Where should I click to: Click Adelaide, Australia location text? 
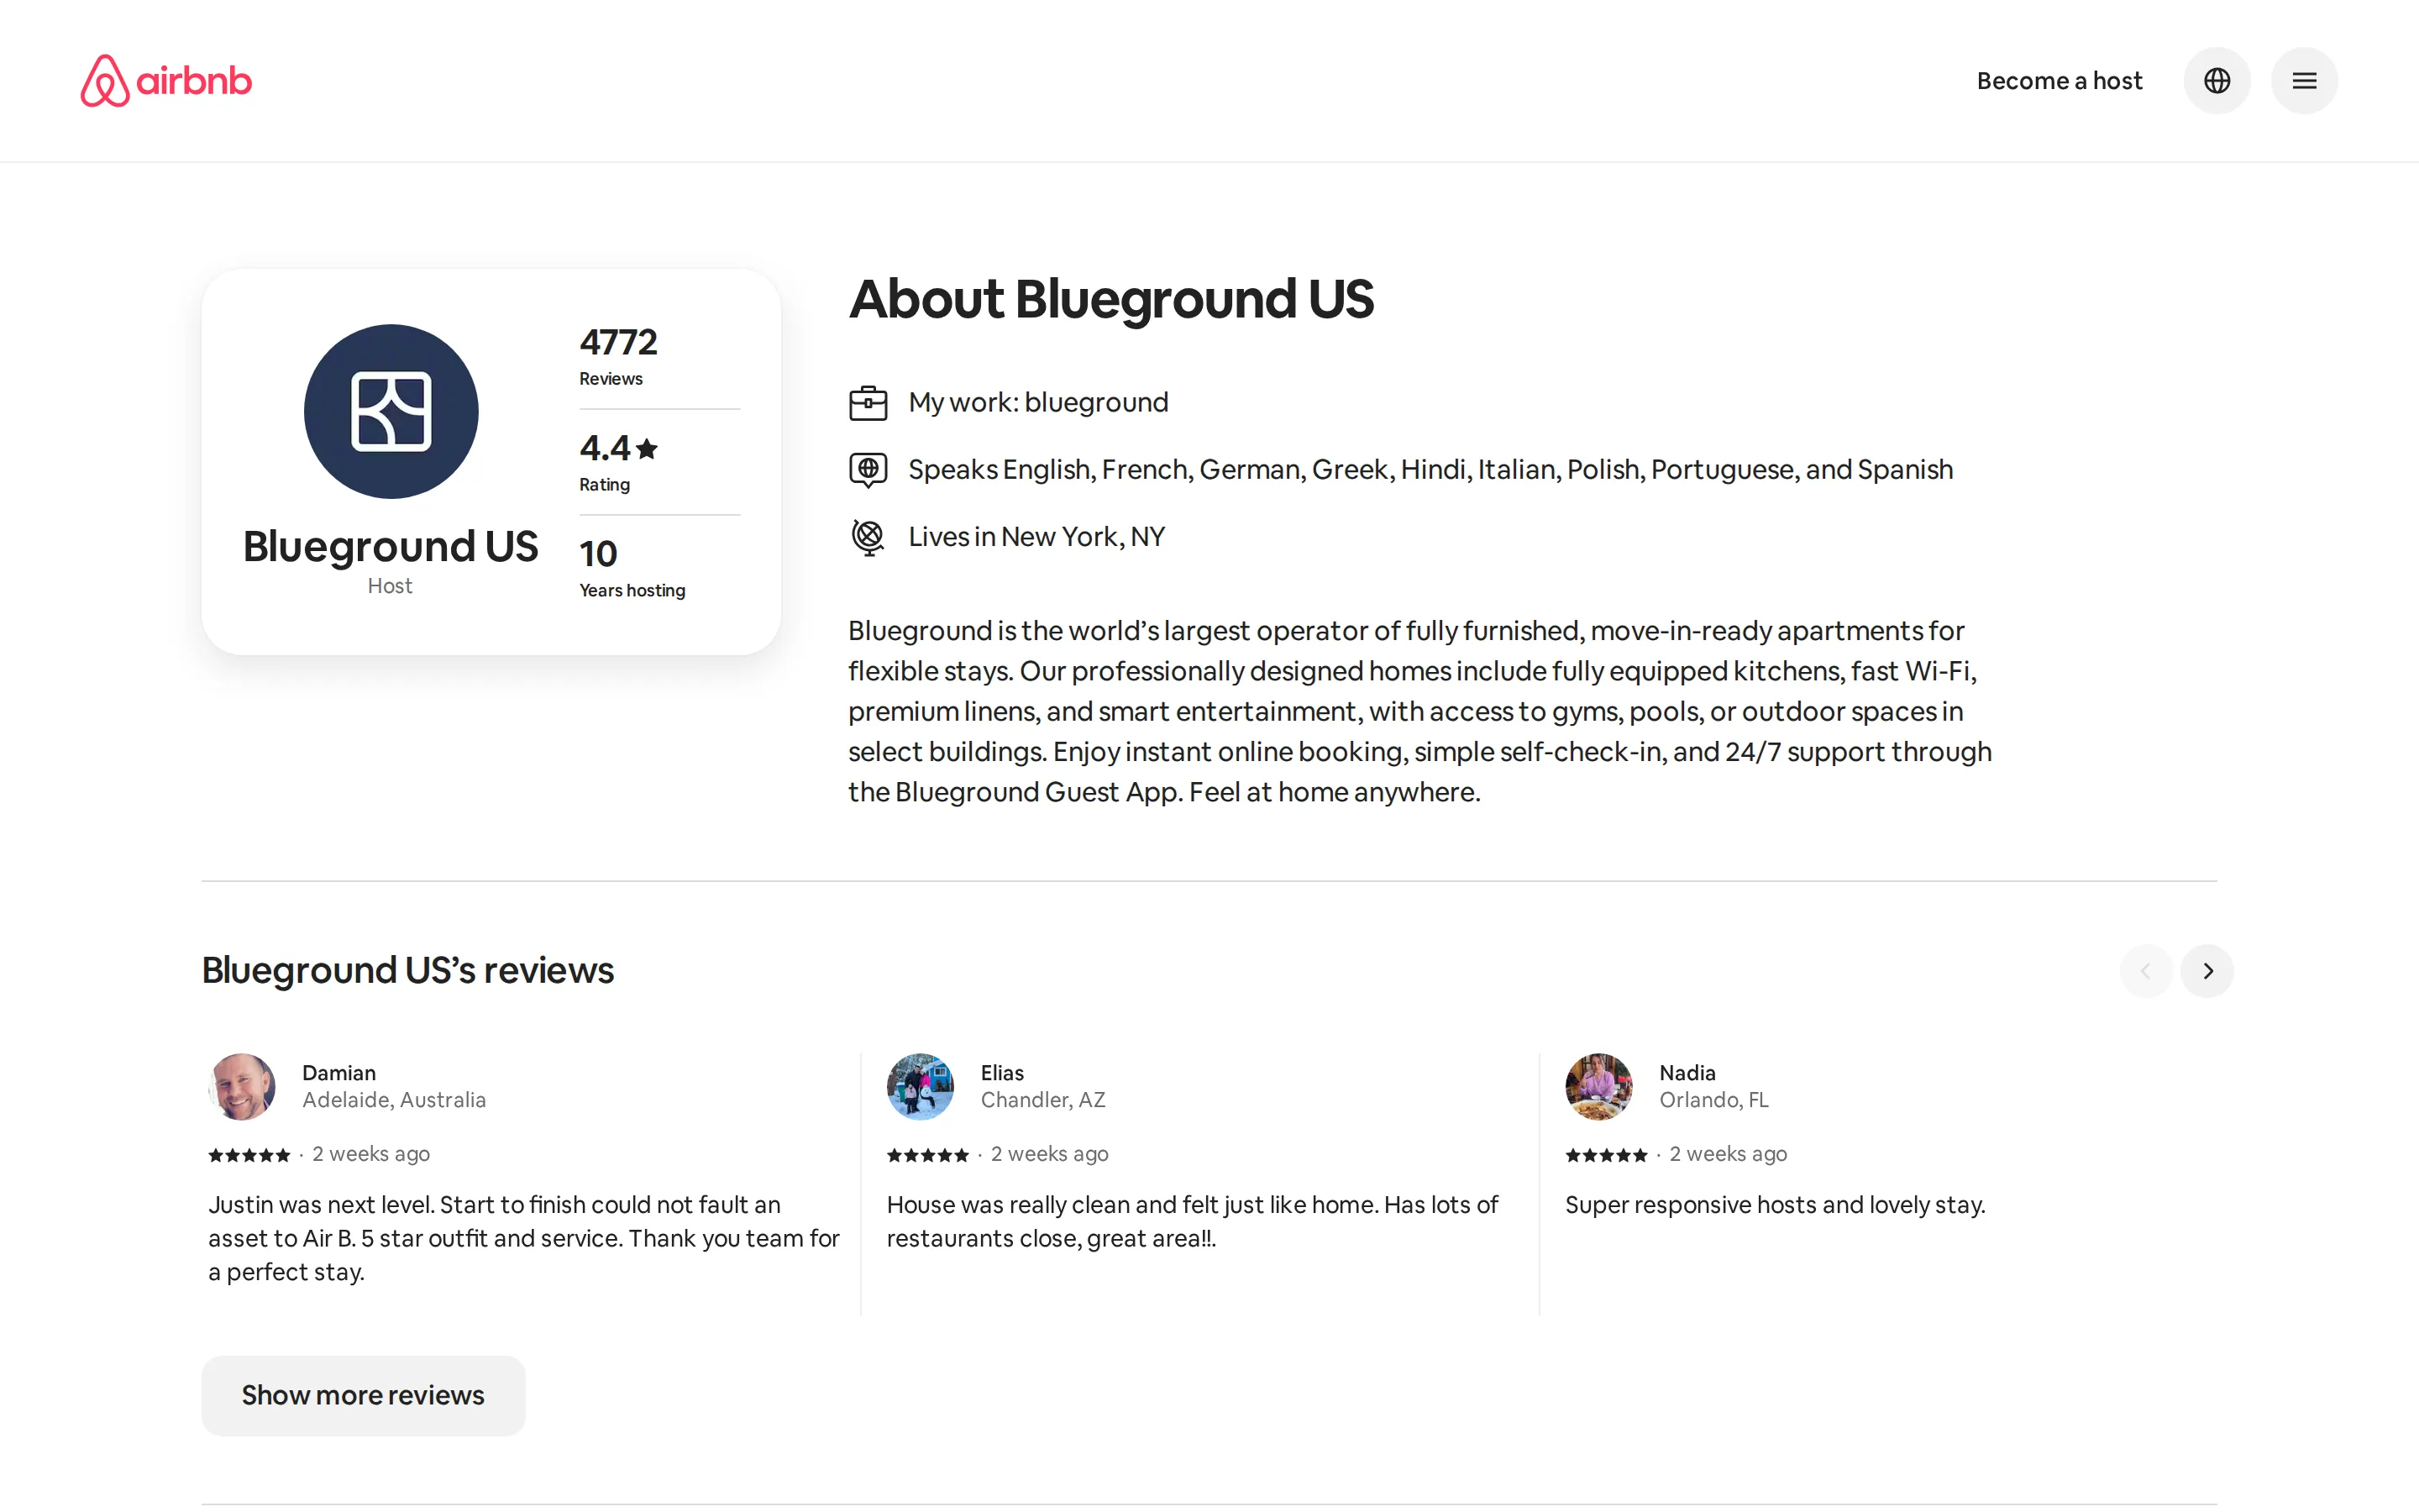point(394,1099)
